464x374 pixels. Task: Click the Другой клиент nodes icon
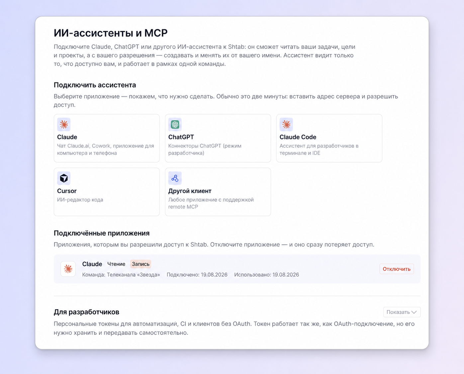175,178
